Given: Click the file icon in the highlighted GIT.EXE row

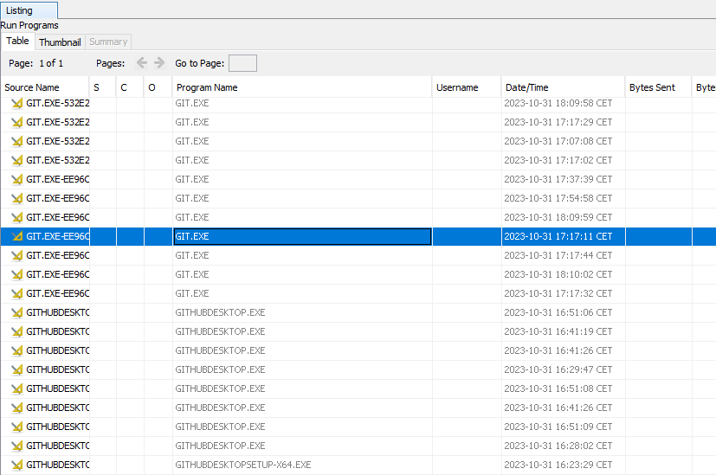Looking at the screenshot, I should pyautogui.click(x=16, y=236).
